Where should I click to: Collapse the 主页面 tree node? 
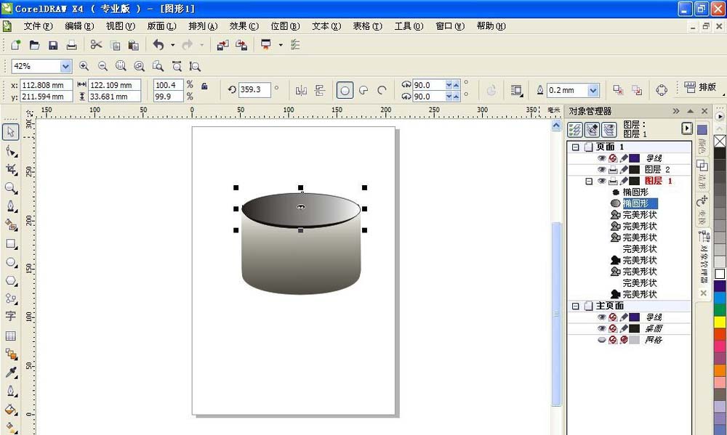tap(575, 306)
